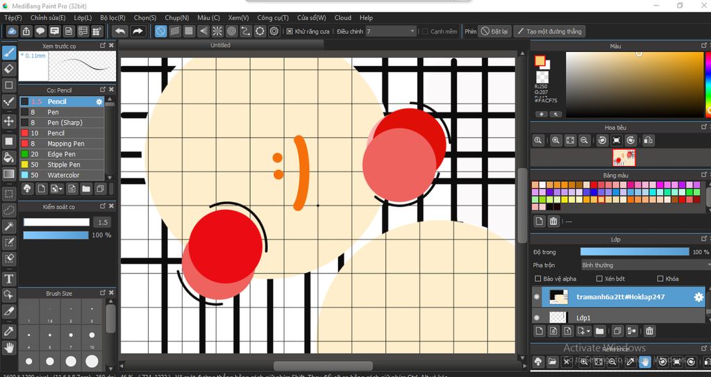Open the Điều chỉnh correction dropdown
The image size is (711, 377).
click(x=390, y=31)
